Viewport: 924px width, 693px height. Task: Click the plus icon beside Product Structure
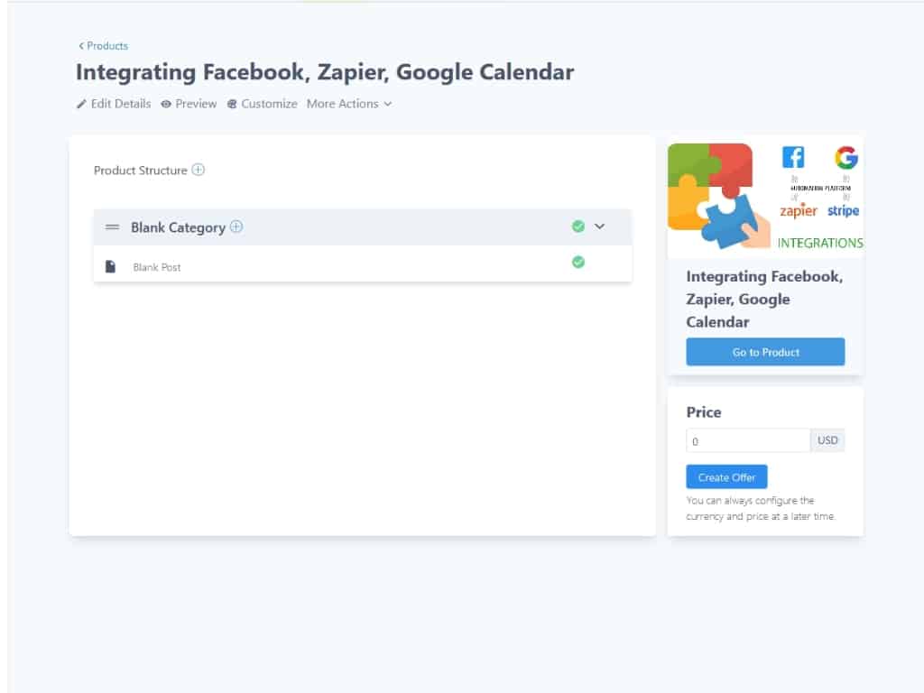(199, 170)
